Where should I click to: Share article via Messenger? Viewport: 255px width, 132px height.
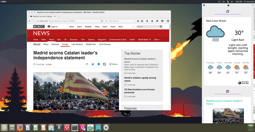coord(98,64)
